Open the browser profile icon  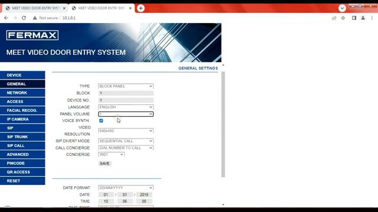tap(363, 18)
